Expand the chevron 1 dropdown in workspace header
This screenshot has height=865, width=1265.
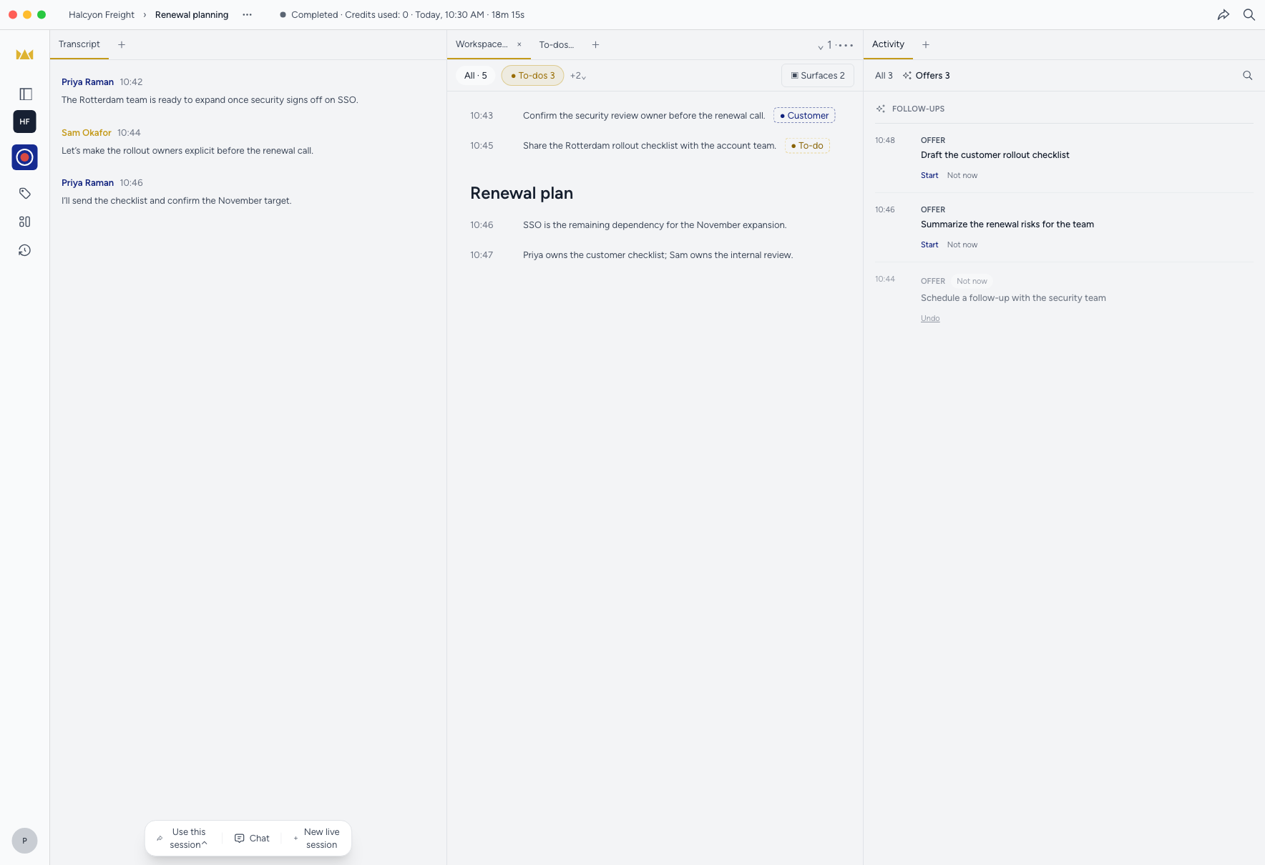coord(825,45)
